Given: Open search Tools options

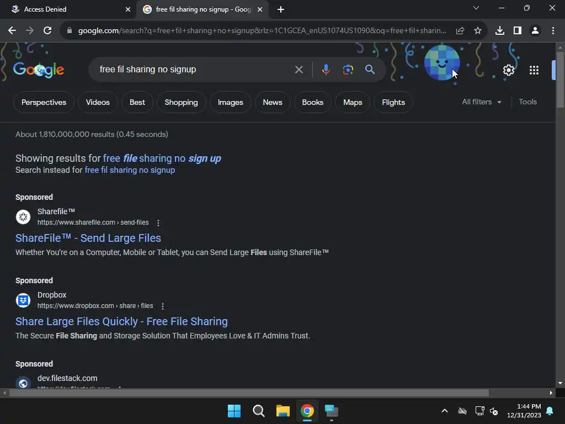Looking at the screenshot, I should pos(527,102).
